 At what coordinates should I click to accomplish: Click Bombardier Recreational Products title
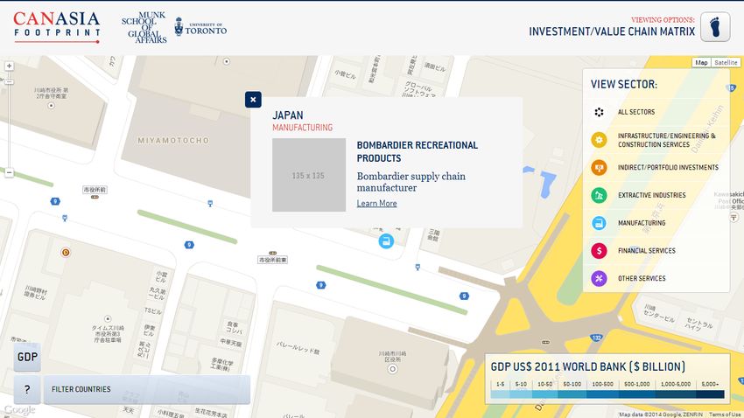coord(417,151)
